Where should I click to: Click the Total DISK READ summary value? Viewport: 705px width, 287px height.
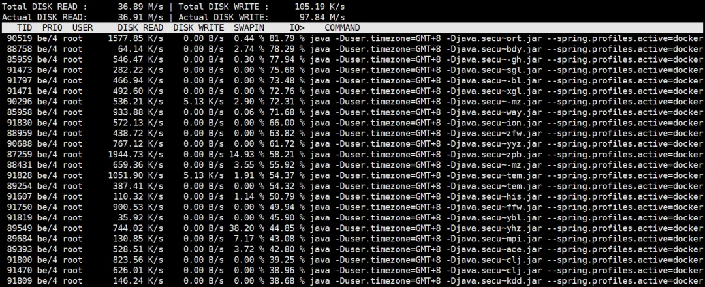pos(140,7)
